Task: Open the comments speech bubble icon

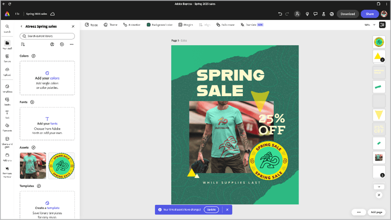Action: pos(315,14)
